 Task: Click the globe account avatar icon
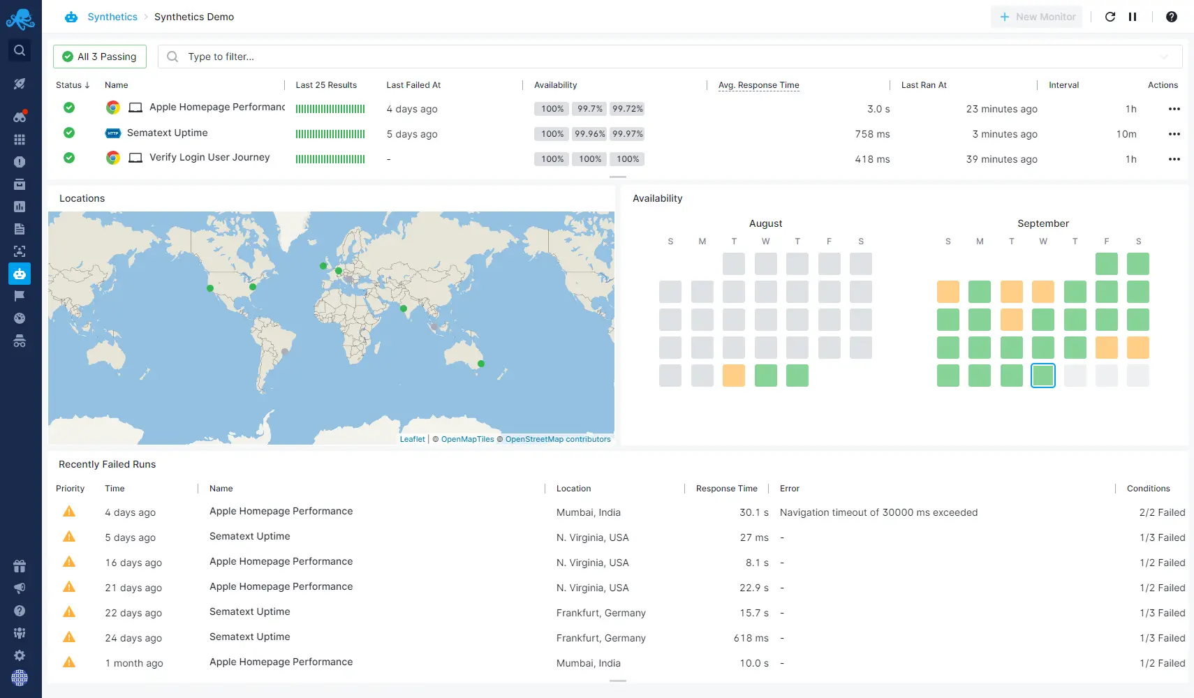[20, 678]
